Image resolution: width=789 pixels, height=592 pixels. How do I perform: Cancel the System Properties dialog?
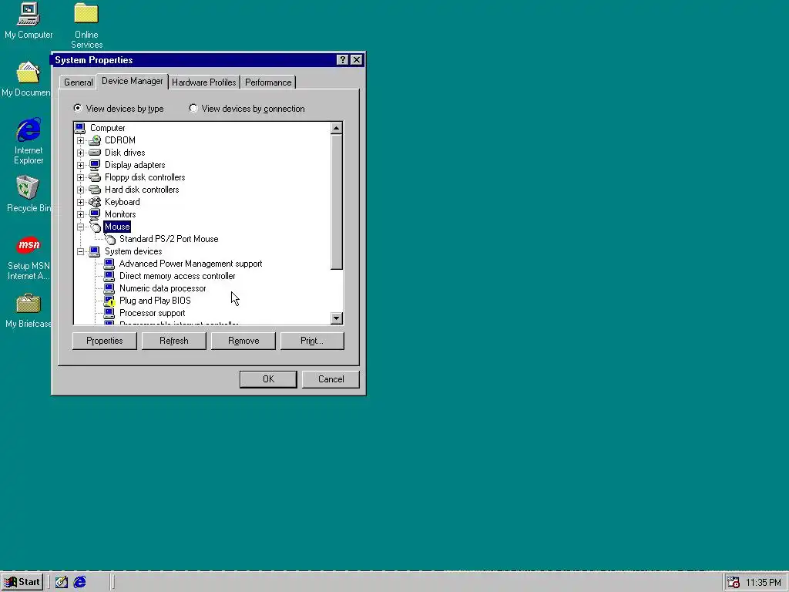pyautogui.click(x=331, y=379)
